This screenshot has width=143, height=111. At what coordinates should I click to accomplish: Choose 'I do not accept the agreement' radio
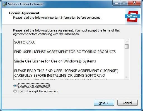(x=15, y=91)
